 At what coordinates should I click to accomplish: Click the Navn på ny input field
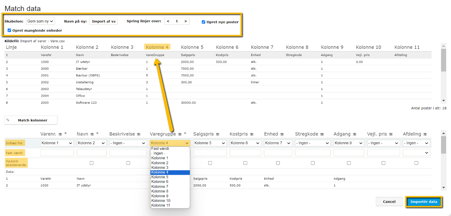pyautogui.click(x=103, y=21)
